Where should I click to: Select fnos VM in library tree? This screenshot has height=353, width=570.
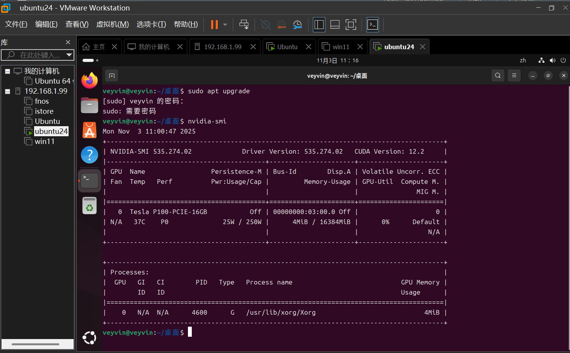point(42,101)
